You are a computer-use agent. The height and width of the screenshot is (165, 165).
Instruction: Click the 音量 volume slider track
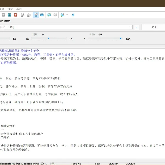(105, 39)
